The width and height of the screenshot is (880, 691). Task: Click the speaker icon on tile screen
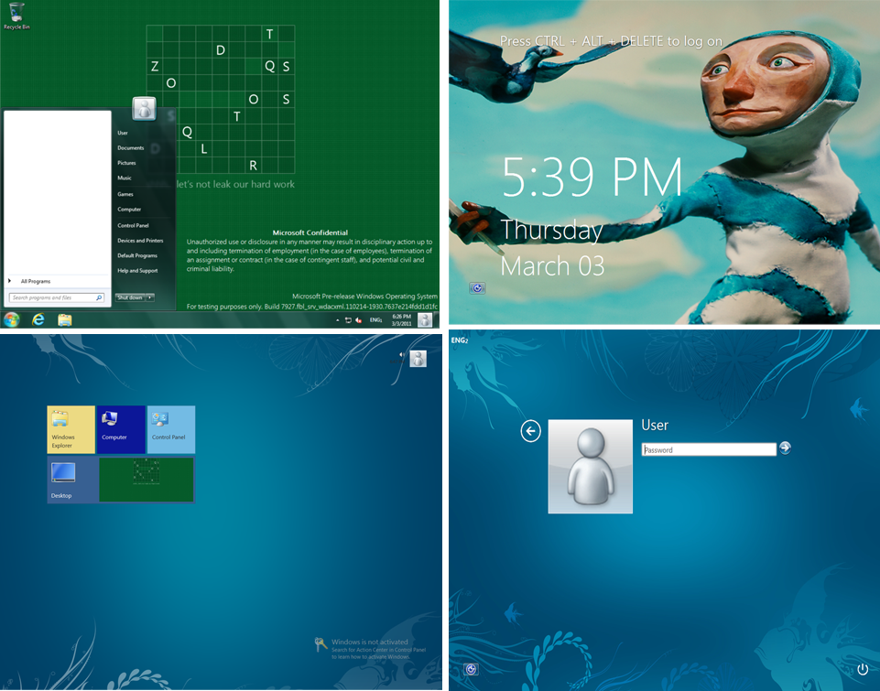(x=402, y=355)
